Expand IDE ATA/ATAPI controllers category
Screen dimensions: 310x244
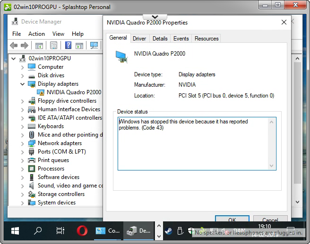tap(22, 118)
